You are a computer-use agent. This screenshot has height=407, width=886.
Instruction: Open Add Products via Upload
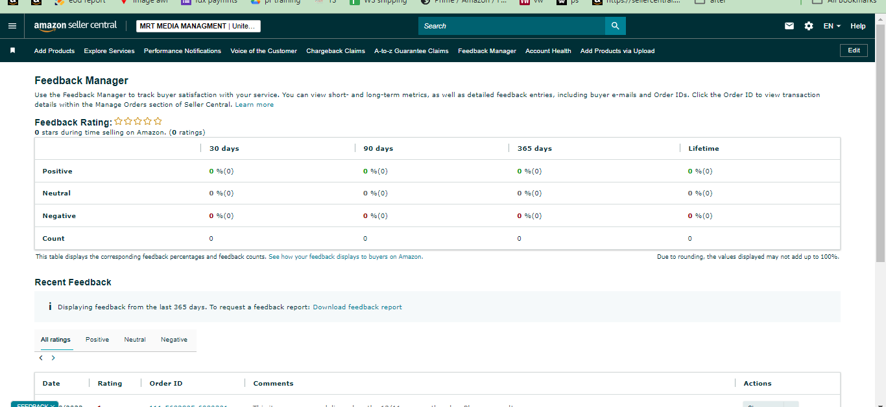(x=617, y=50)
